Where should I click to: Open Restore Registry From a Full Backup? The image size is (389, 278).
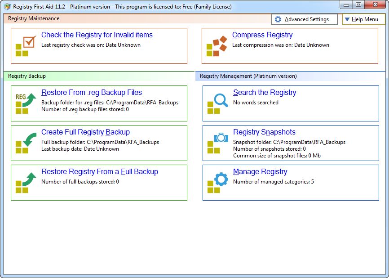(x=99, y=172)
